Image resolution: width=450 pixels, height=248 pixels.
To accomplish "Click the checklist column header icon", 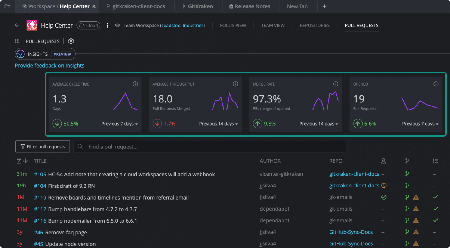I will [x=436, y=161].
